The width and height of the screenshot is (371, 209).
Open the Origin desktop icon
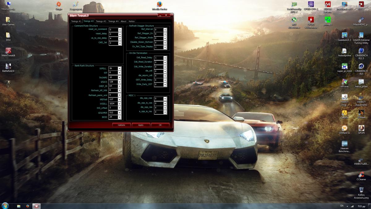tap(59, 6)
